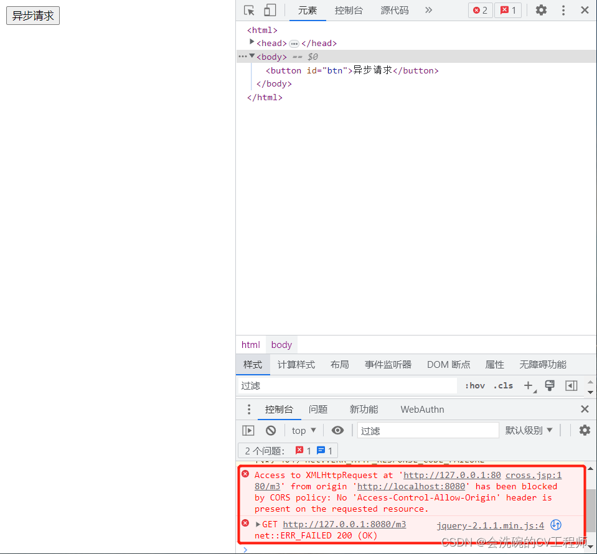The width and height of the screenshot is (597, 554).
Task: Toggle device toolbar emulation icon
Action: (270, 11)
